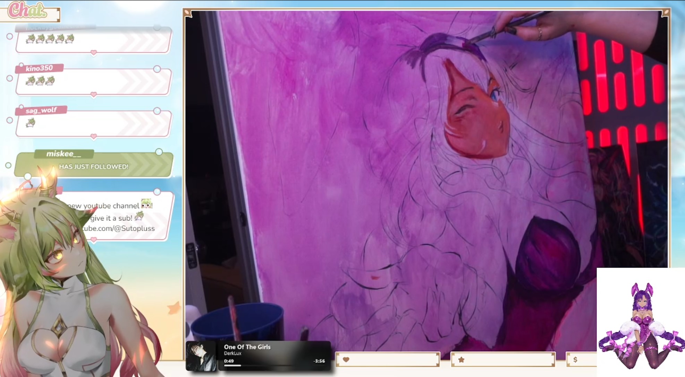Click the One Of The Girls title
The image size is (685, 377).
[x=247, y=347]
